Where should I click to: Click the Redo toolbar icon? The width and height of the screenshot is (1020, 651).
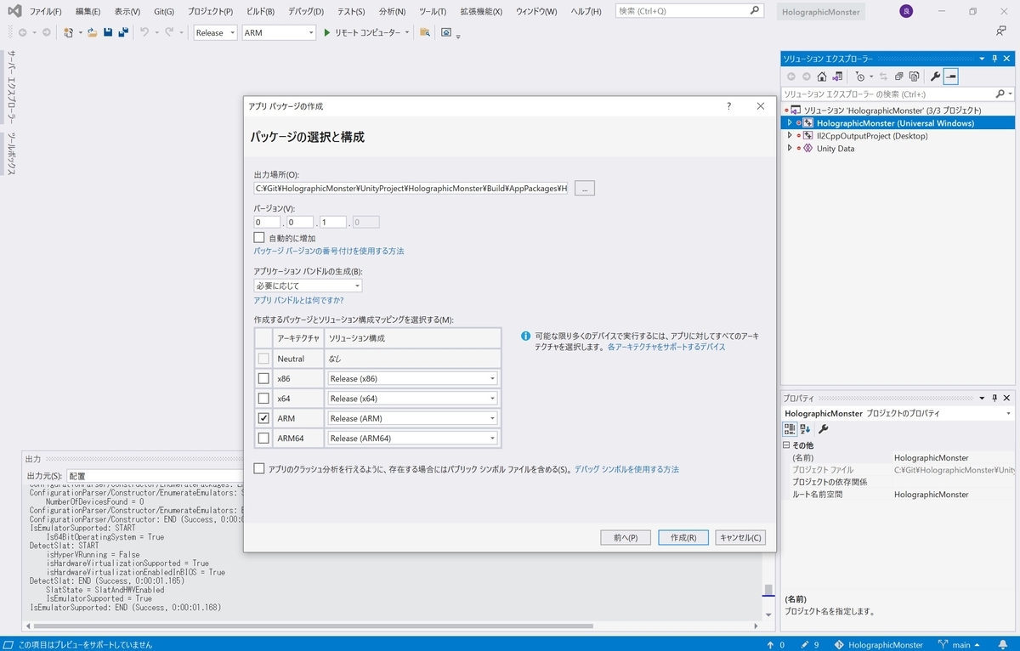[169, 32]
